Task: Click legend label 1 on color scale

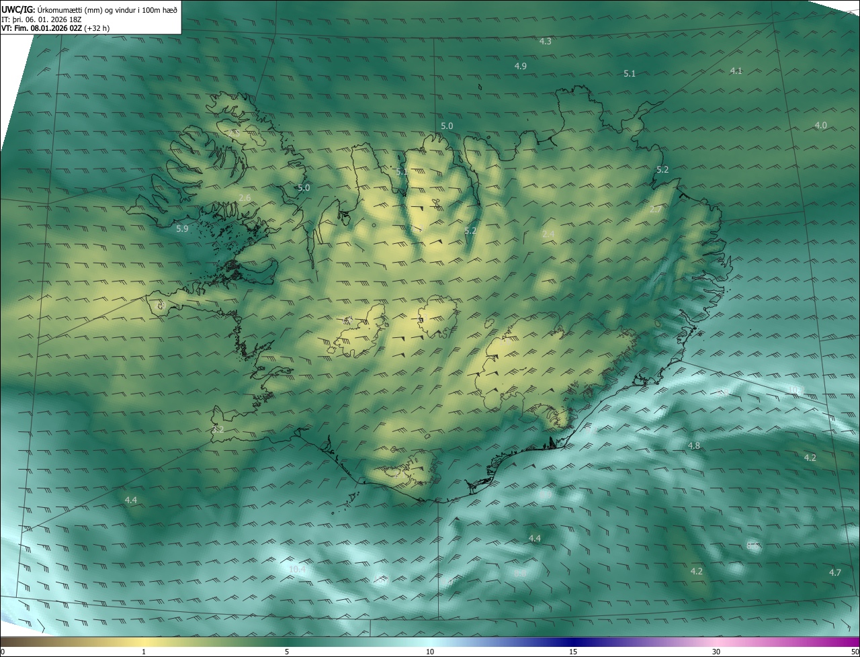Action: (x=144, y=652)
